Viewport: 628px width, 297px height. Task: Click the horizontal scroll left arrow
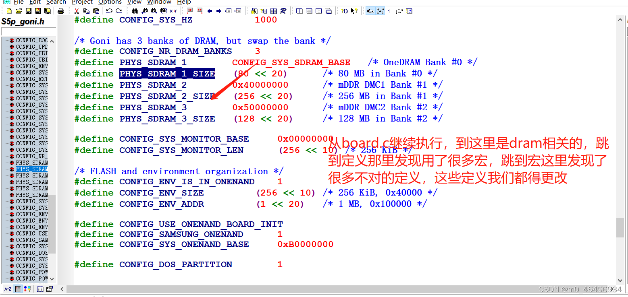pos(62,289)
